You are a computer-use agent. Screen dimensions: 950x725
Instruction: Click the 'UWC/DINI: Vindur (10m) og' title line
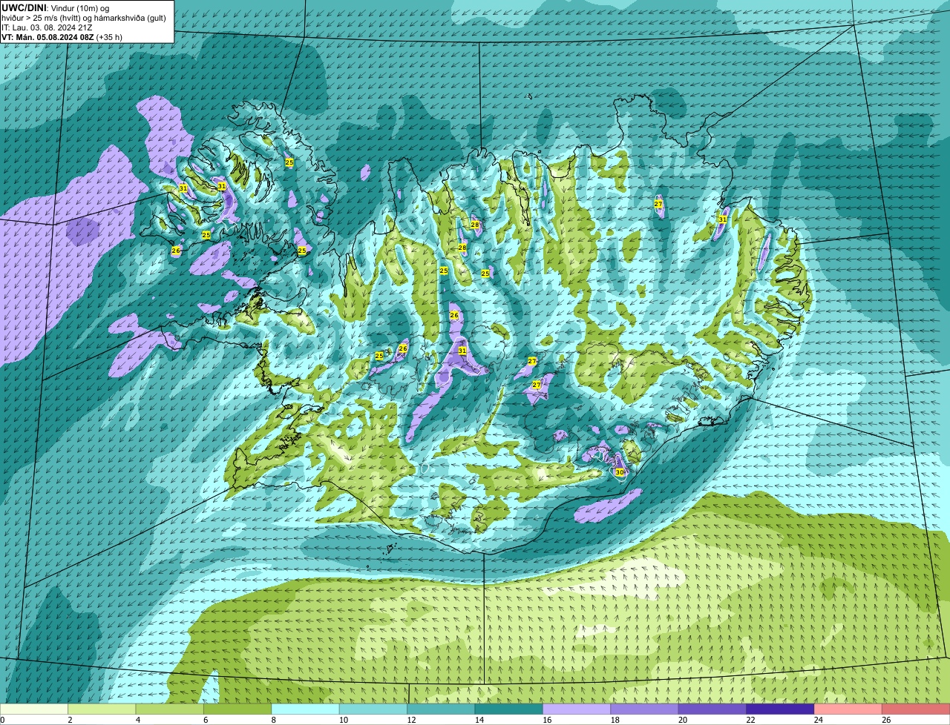[56, 7]
